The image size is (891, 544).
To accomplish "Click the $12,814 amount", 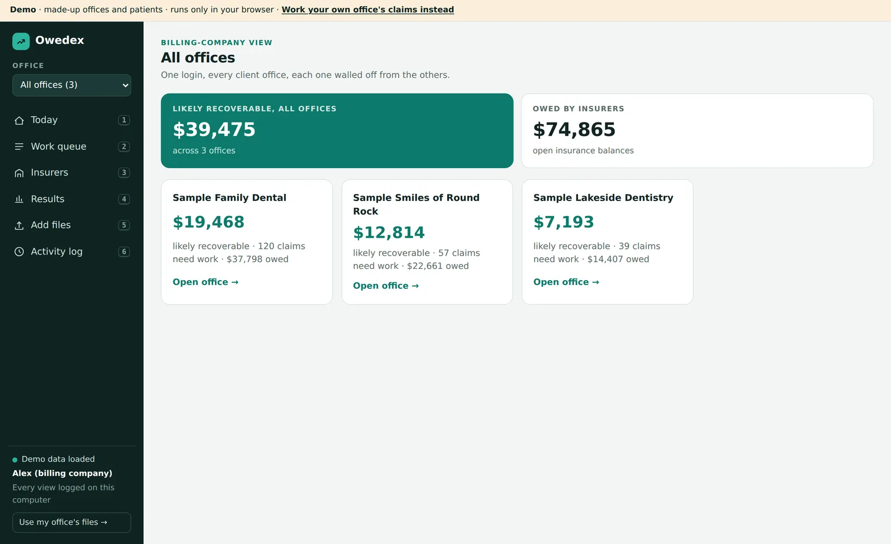I will 389,233.
